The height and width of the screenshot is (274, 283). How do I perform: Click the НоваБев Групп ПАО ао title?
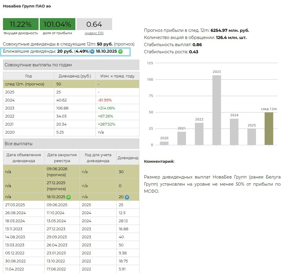pos(27,6)
